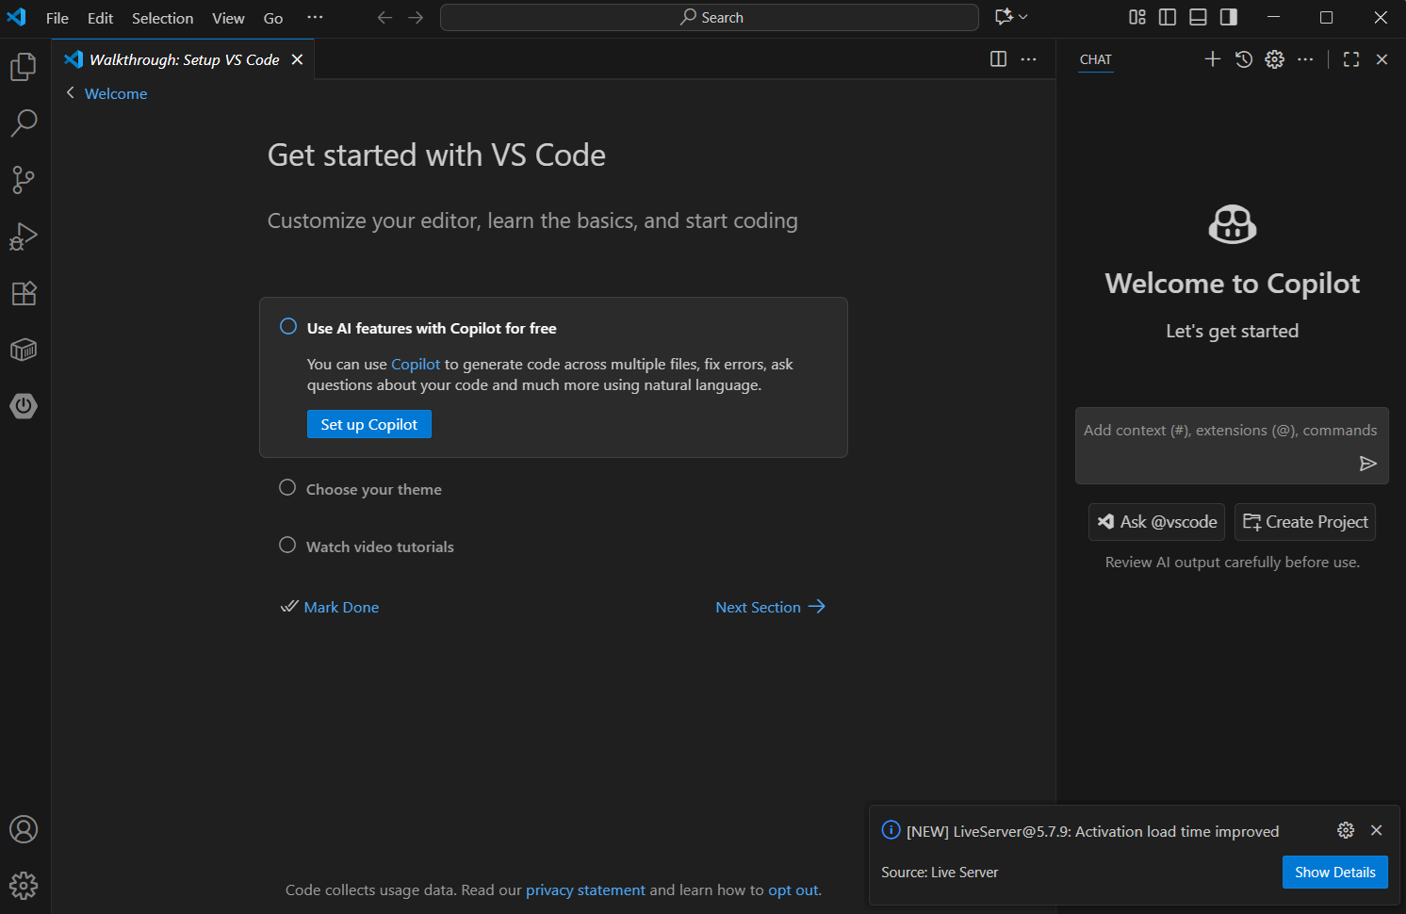
Task: Open the Selection menu
Action: pos(162,18)
